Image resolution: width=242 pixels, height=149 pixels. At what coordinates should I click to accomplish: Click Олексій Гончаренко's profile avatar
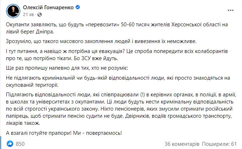[x=12, y=11]
